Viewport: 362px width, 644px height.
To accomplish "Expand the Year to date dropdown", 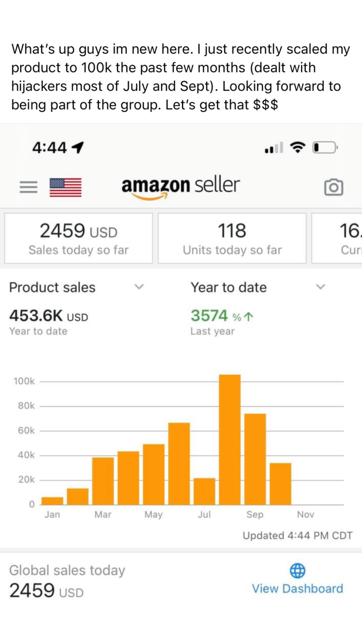I will point(320,287).
